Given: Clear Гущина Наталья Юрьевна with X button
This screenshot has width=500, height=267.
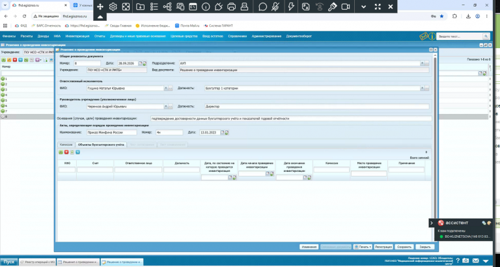Looking at the screenshot, I should pos(166,89).
